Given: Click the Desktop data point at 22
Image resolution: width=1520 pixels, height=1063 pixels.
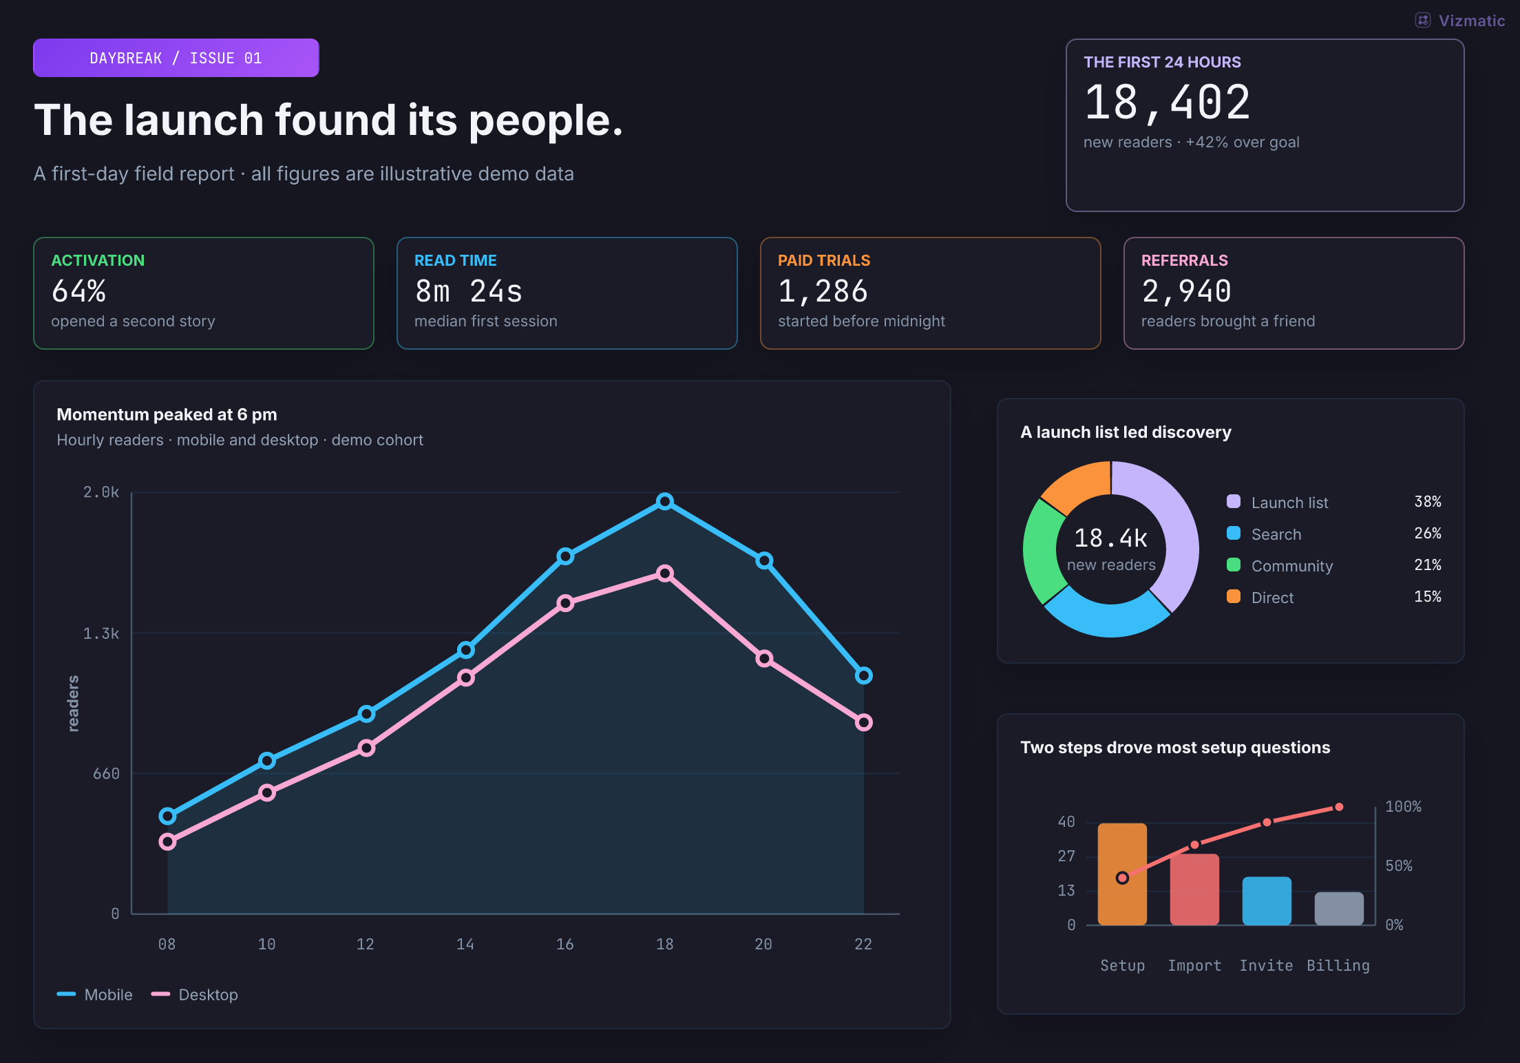Looking at the screenshot, I should pos(864,722).
